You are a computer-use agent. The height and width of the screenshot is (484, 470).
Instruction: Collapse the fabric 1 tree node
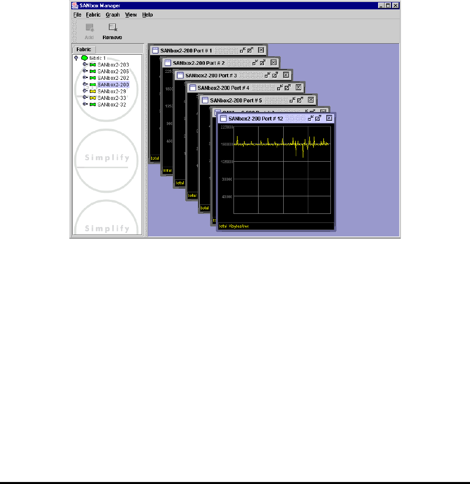point(76,58)
